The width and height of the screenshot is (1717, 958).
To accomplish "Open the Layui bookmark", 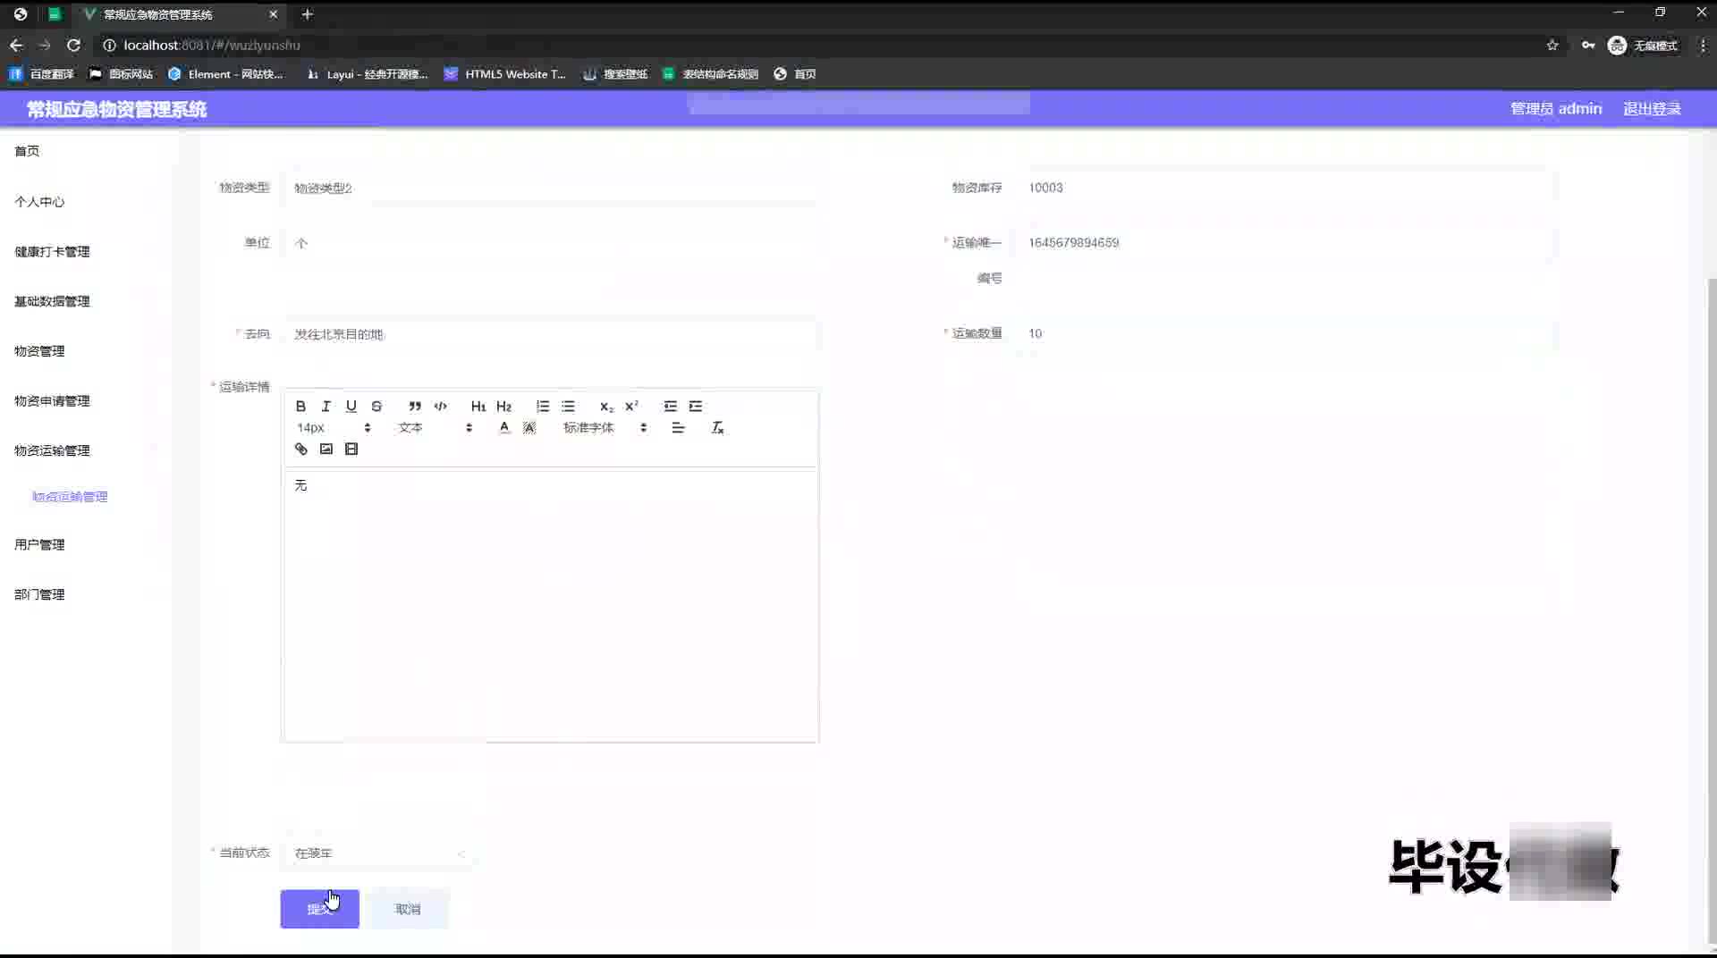I will pyautogui.click(x=368, y=74).
